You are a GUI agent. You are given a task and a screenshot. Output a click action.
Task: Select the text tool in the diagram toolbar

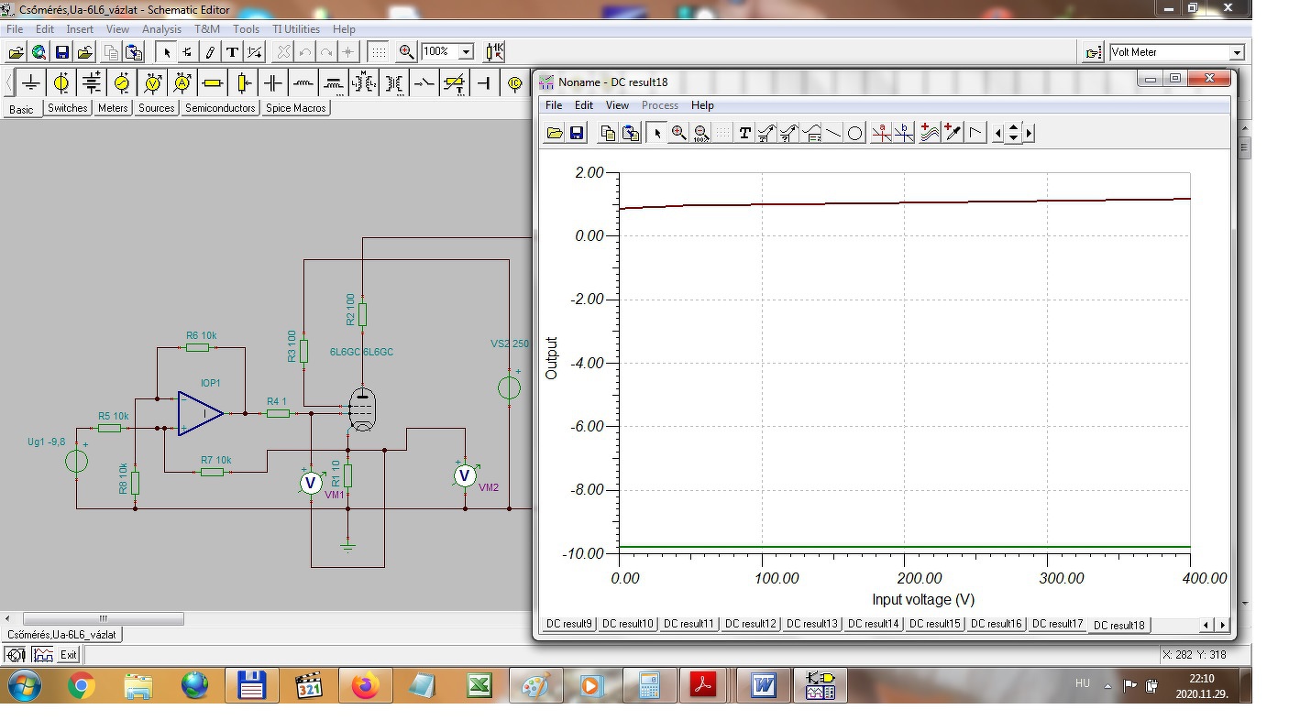pos(744,133)
